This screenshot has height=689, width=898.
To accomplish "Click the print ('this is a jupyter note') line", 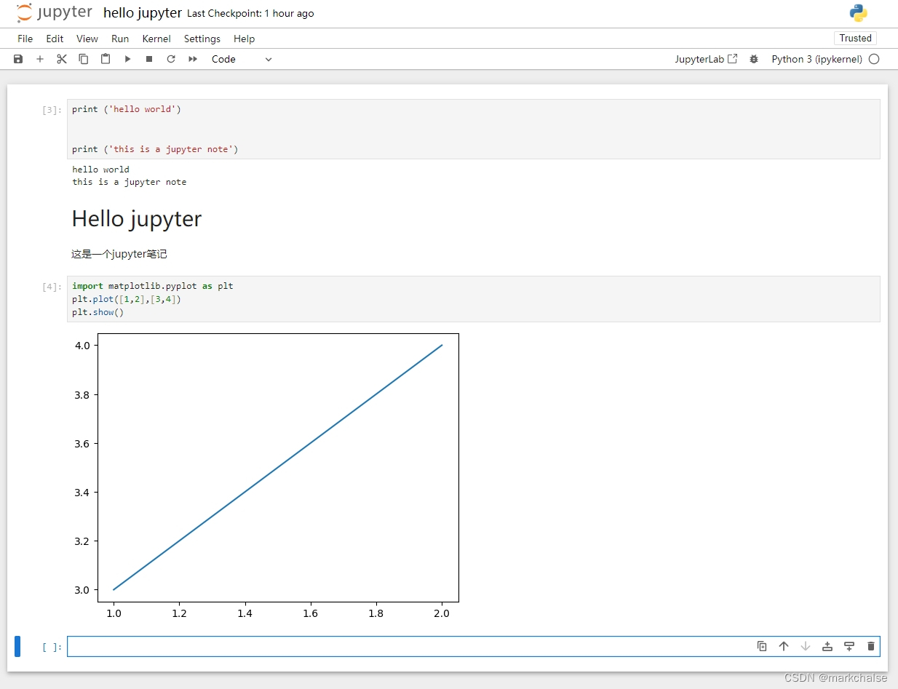I will point(155,149).
